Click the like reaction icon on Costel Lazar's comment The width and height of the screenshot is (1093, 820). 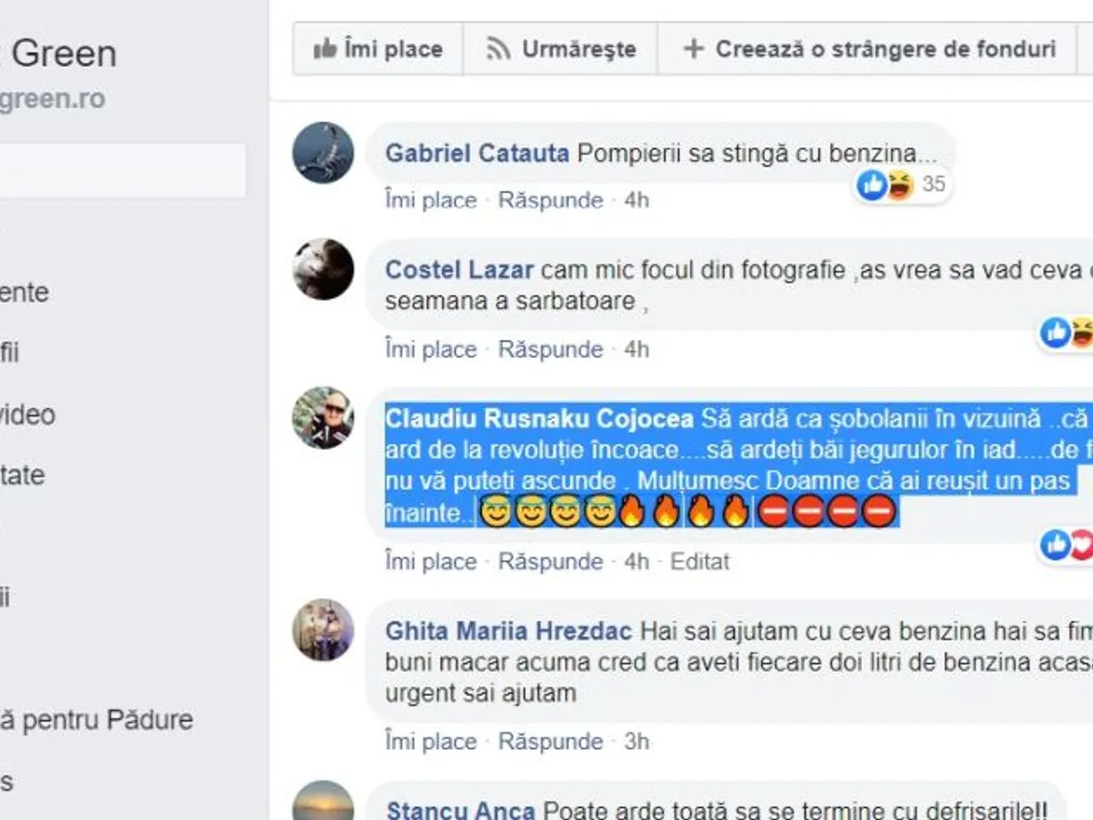click(x=1056, y=333)
